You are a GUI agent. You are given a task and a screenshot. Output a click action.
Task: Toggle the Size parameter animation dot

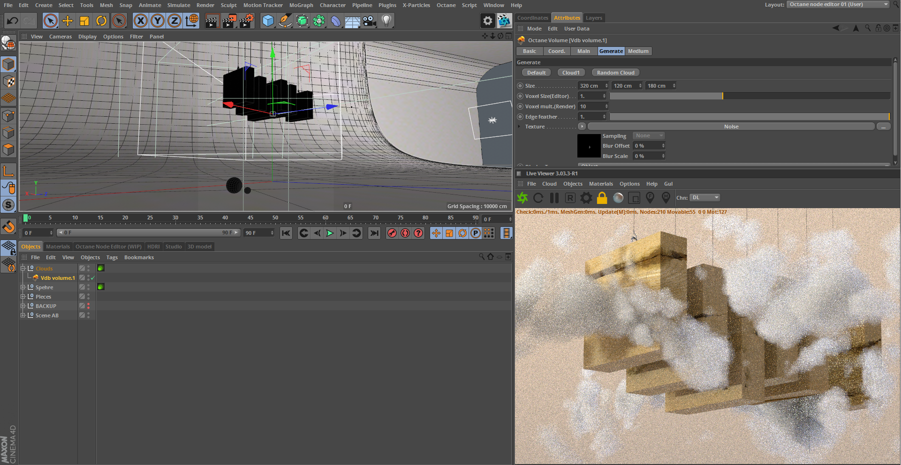[520, 86]
